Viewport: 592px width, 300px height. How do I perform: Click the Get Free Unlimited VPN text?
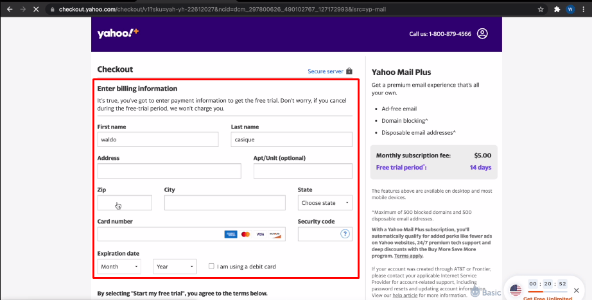click(x=548, y=298)
